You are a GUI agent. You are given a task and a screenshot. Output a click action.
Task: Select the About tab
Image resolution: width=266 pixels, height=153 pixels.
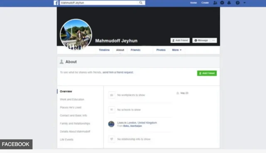tap(120, 50)
